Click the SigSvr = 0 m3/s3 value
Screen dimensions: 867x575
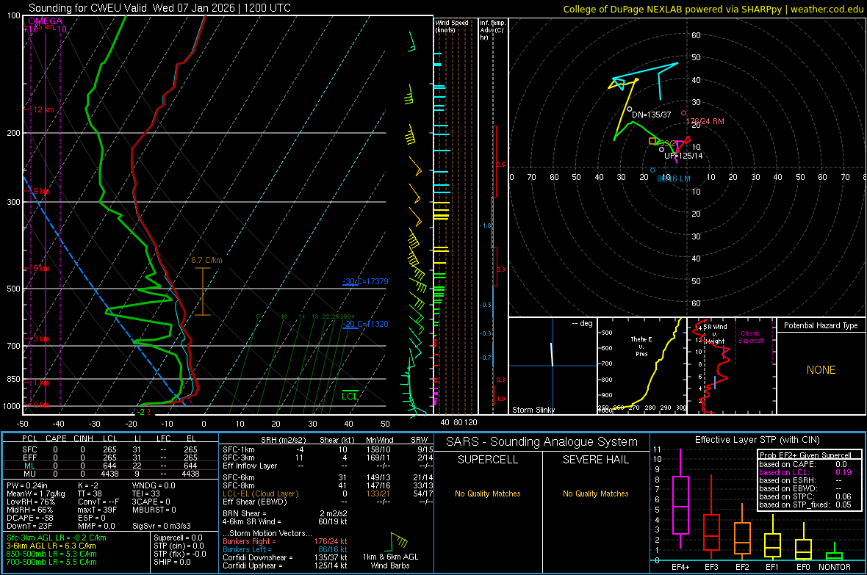[162, 526]
